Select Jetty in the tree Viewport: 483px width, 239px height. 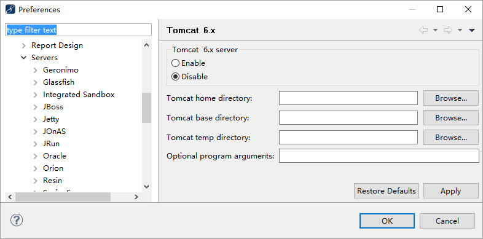click(x=51, y=119)
